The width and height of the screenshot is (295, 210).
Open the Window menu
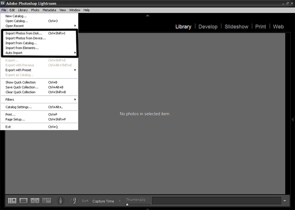pyautogui.click(x=75, y=10)
